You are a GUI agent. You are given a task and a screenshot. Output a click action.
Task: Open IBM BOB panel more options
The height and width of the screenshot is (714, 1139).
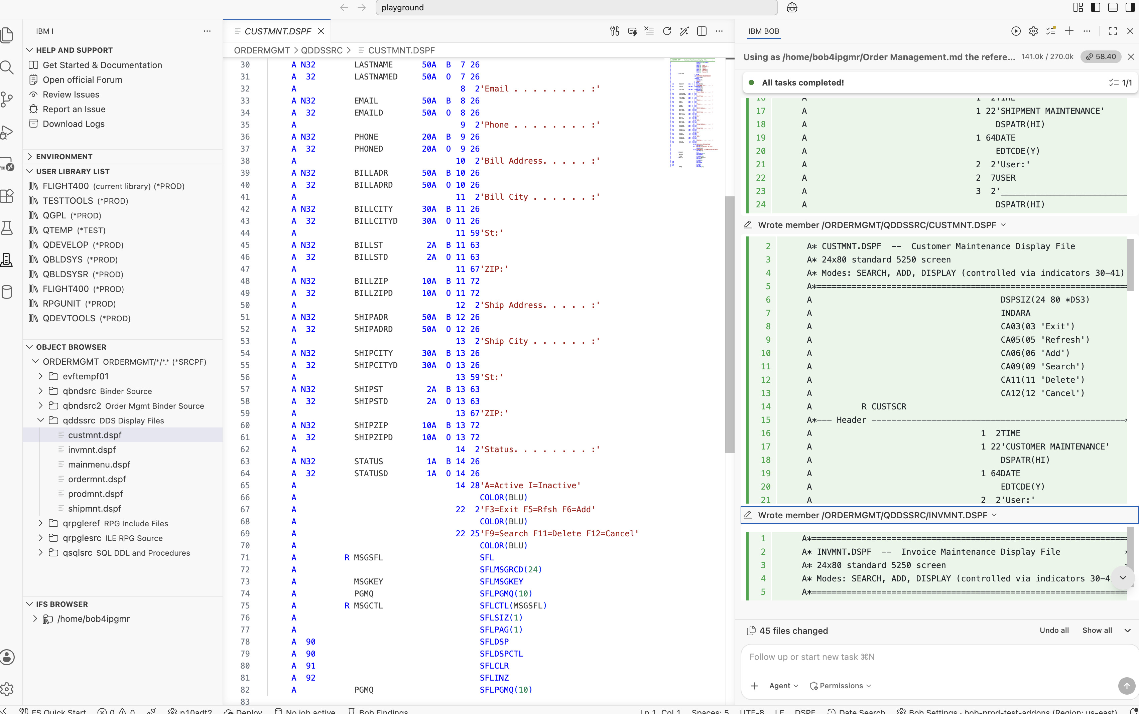pyautogui.click(x=1087, y=31)
